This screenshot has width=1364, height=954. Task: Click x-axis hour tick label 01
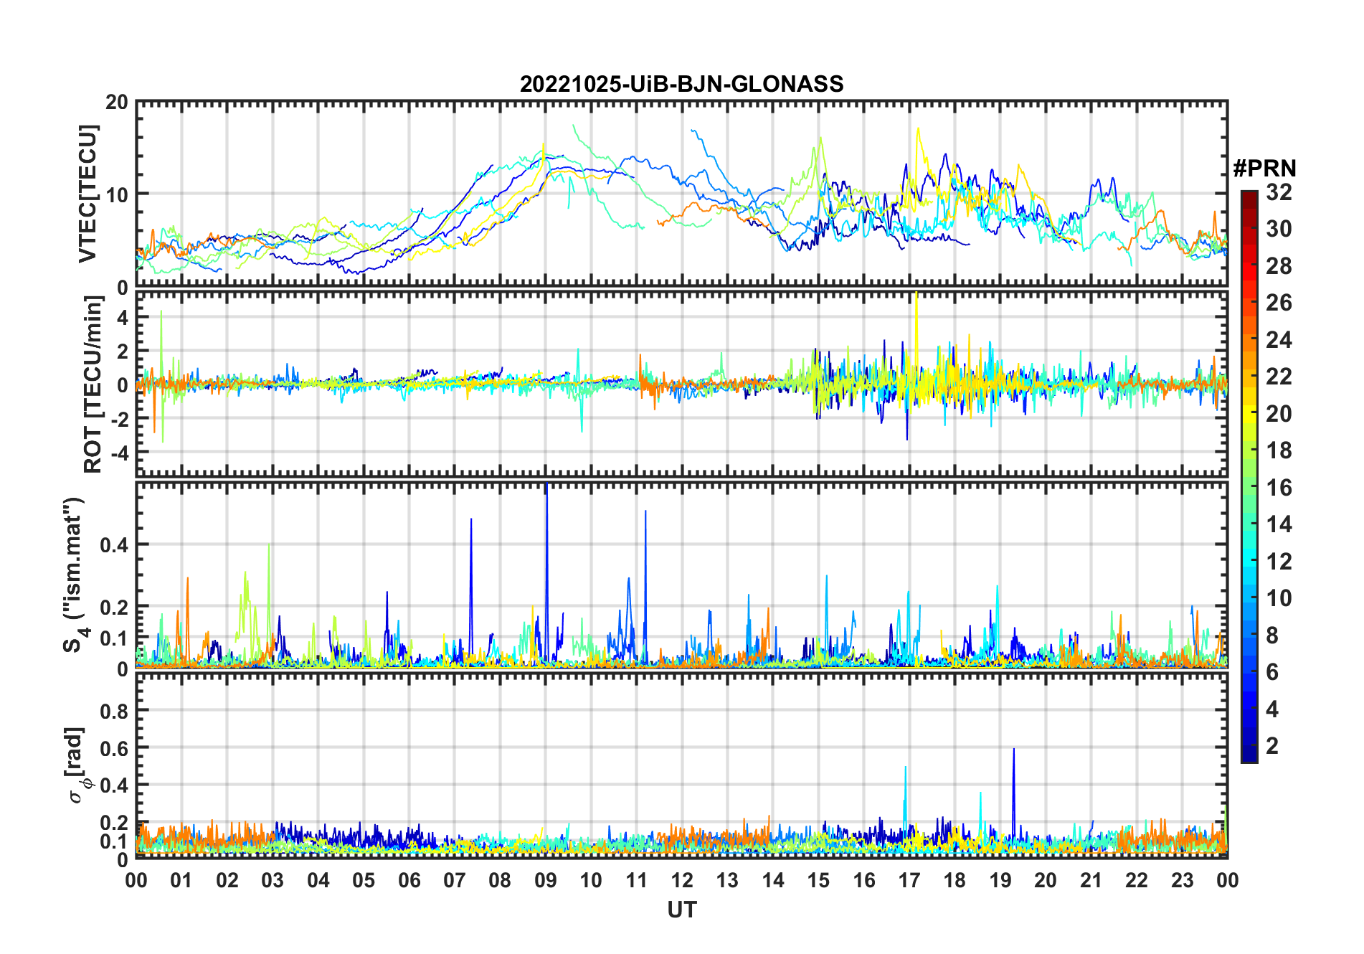(x=181, y=880)
